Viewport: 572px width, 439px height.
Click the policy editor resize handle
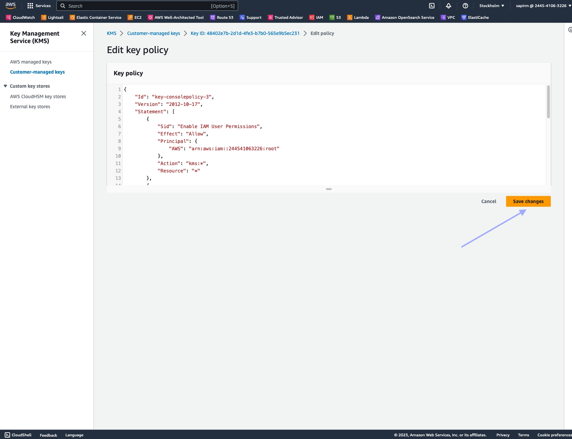(x=329, y=189)
